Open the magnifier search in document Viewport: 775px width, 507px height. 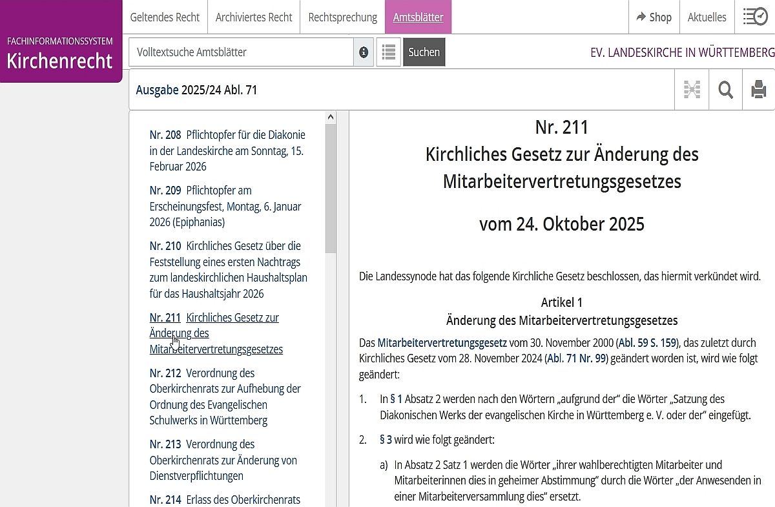click(725, 90)
